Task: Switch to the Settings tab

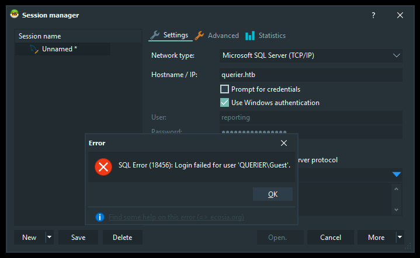Action: 169,35
